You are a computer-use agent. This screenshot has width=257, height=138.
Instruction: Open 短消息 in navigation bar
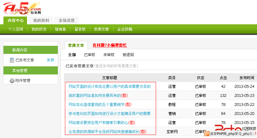click(60, 29)
